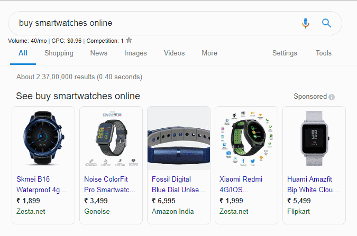Image resolution: width=357 pixels, height=236 pixels.
Task: Expand the More menu
Action: tap(209, 53)
